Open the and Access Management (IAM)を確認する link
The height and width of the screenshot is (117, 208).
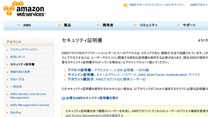click(x=95, y=115)
